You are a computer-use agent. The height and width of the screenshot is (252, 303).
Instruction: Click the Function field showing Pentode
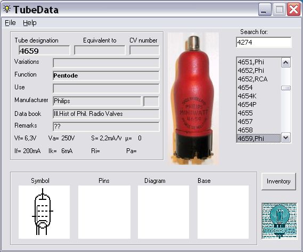click(x=106, y=75)
